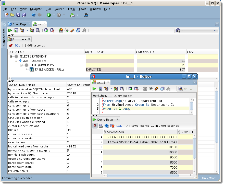Click the SQL link in Autotrace panel
225x186 pixels.
tap(17, 45)
